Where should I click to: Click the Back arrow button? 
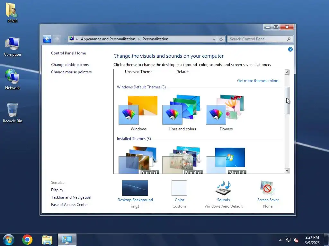point(47,39)
